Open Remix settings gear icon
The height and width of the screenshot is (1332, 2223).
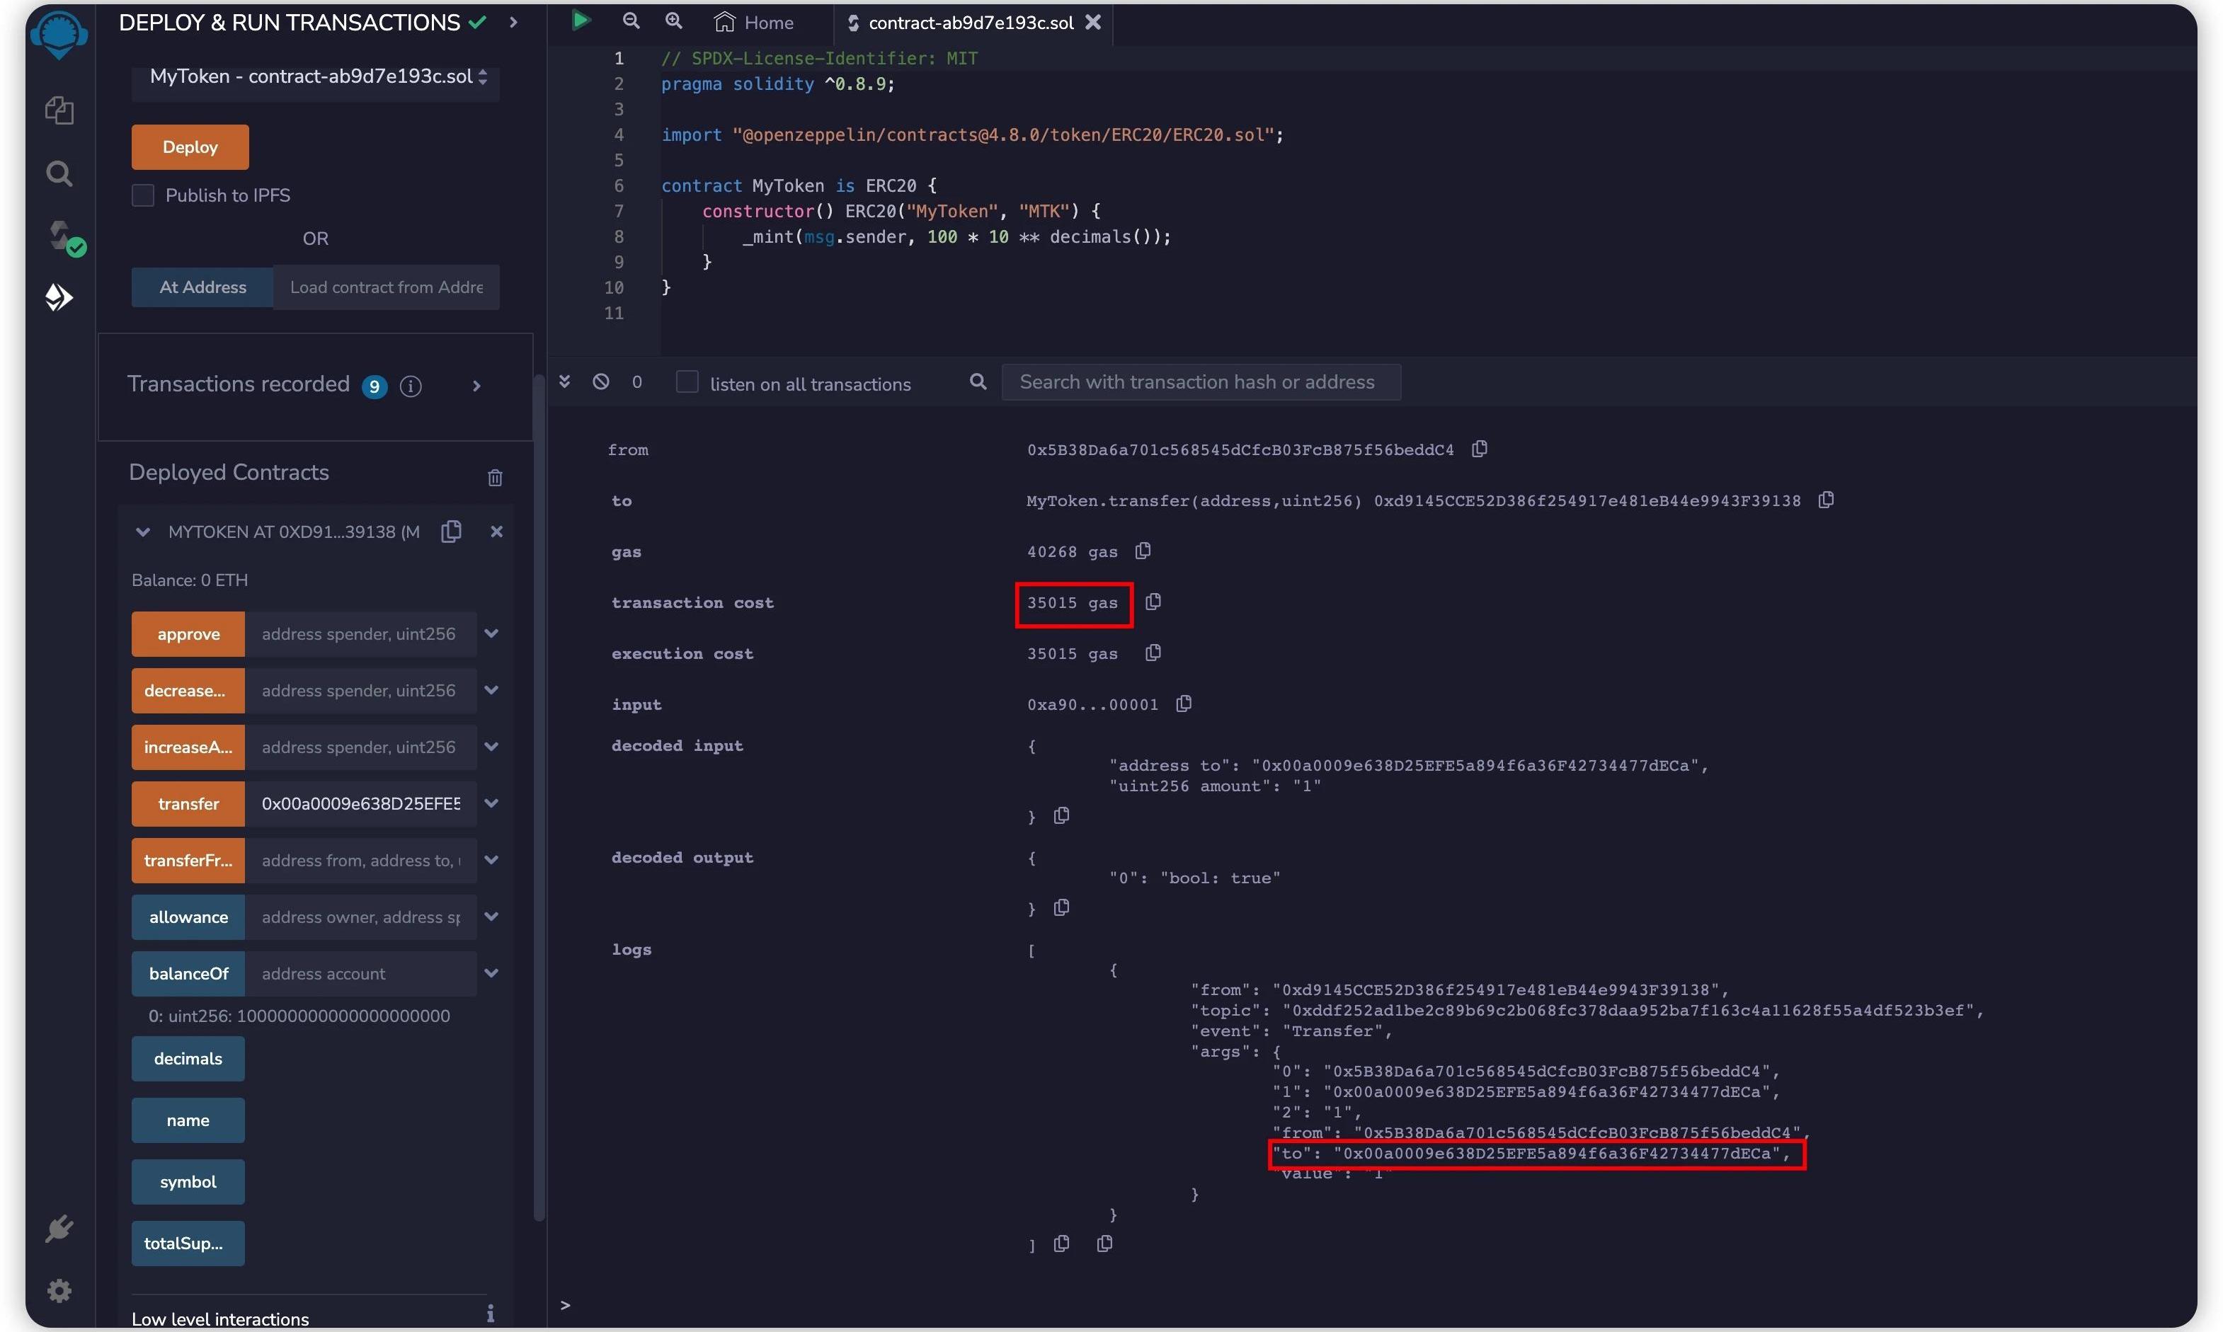tap(59, 1291)
